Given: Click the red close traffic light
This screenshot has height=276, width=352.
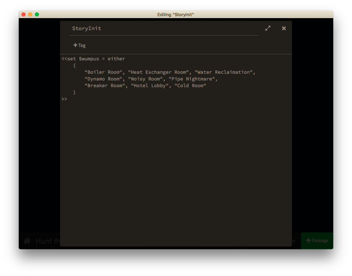Looking at the screenshot, I should pos(23,14).
